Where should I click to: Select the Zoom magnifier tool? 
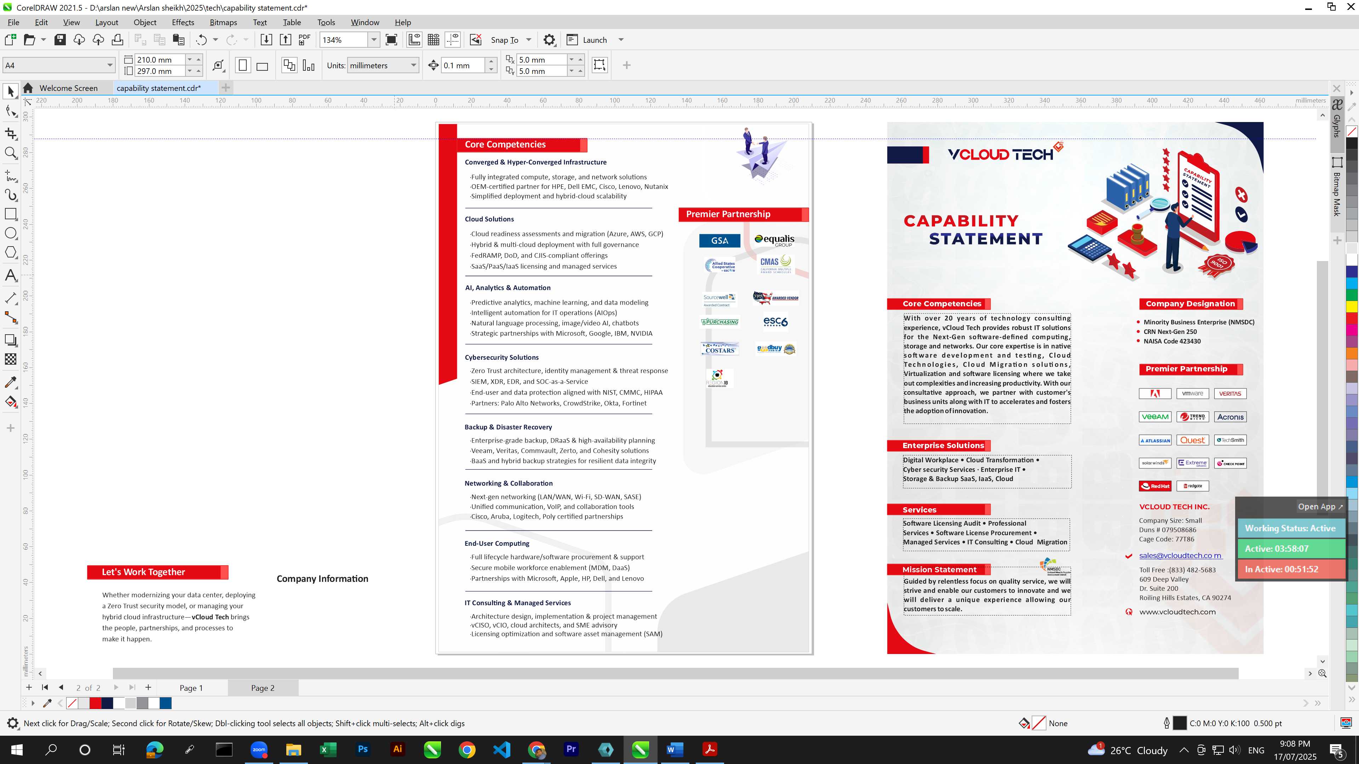(x=11, y=153)
